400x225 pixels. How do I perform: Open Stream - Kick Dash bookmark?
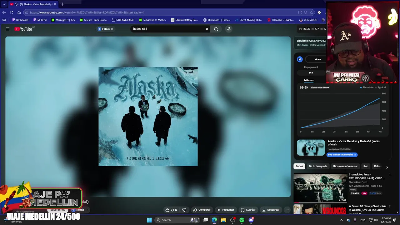coord(93,20)
